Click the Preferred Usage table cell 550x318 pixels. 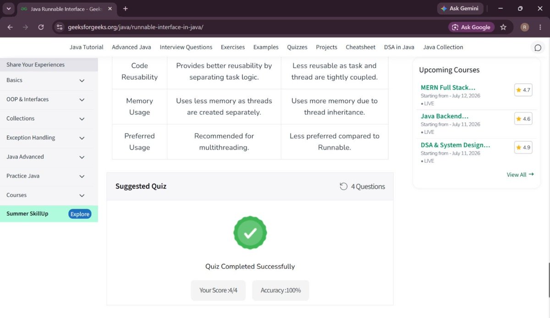140,142
